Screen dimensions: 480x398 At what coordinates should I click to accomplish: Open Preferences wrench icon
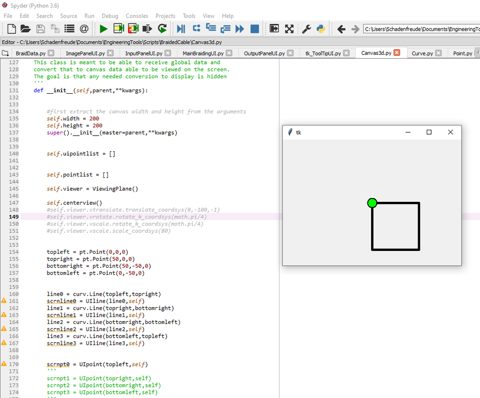306,29
